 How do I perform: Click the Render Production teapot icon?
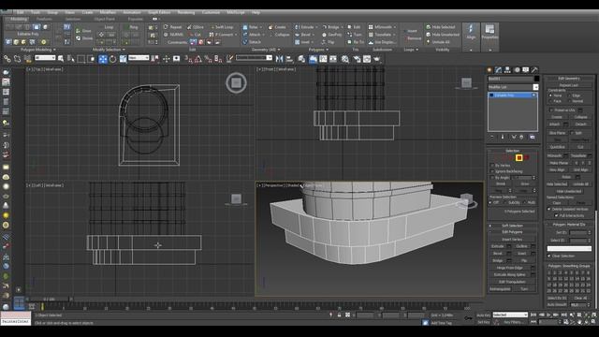[377, 59]
